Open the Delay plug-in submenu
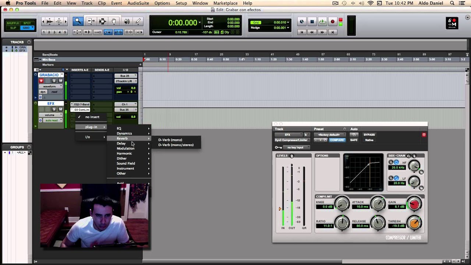This screenshot has height=265, width=471. pyautogui.click(x=129, y=144)
